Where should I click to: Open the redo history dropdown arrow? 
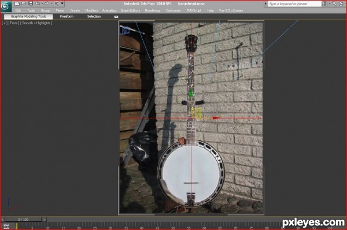(51, 4)
